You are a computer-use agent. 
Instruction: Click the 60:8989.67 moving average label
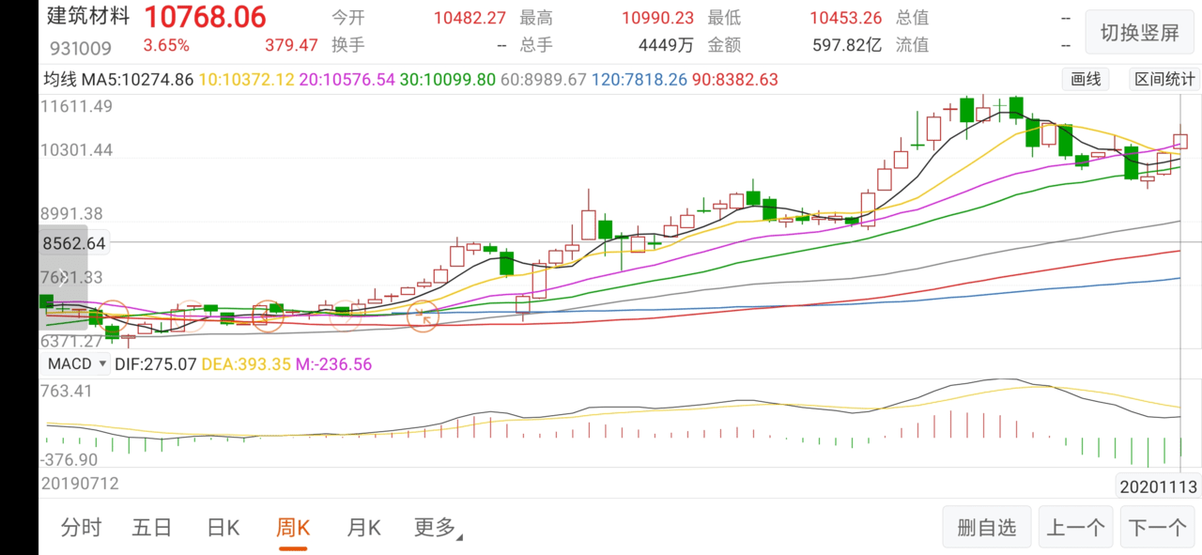543,80
